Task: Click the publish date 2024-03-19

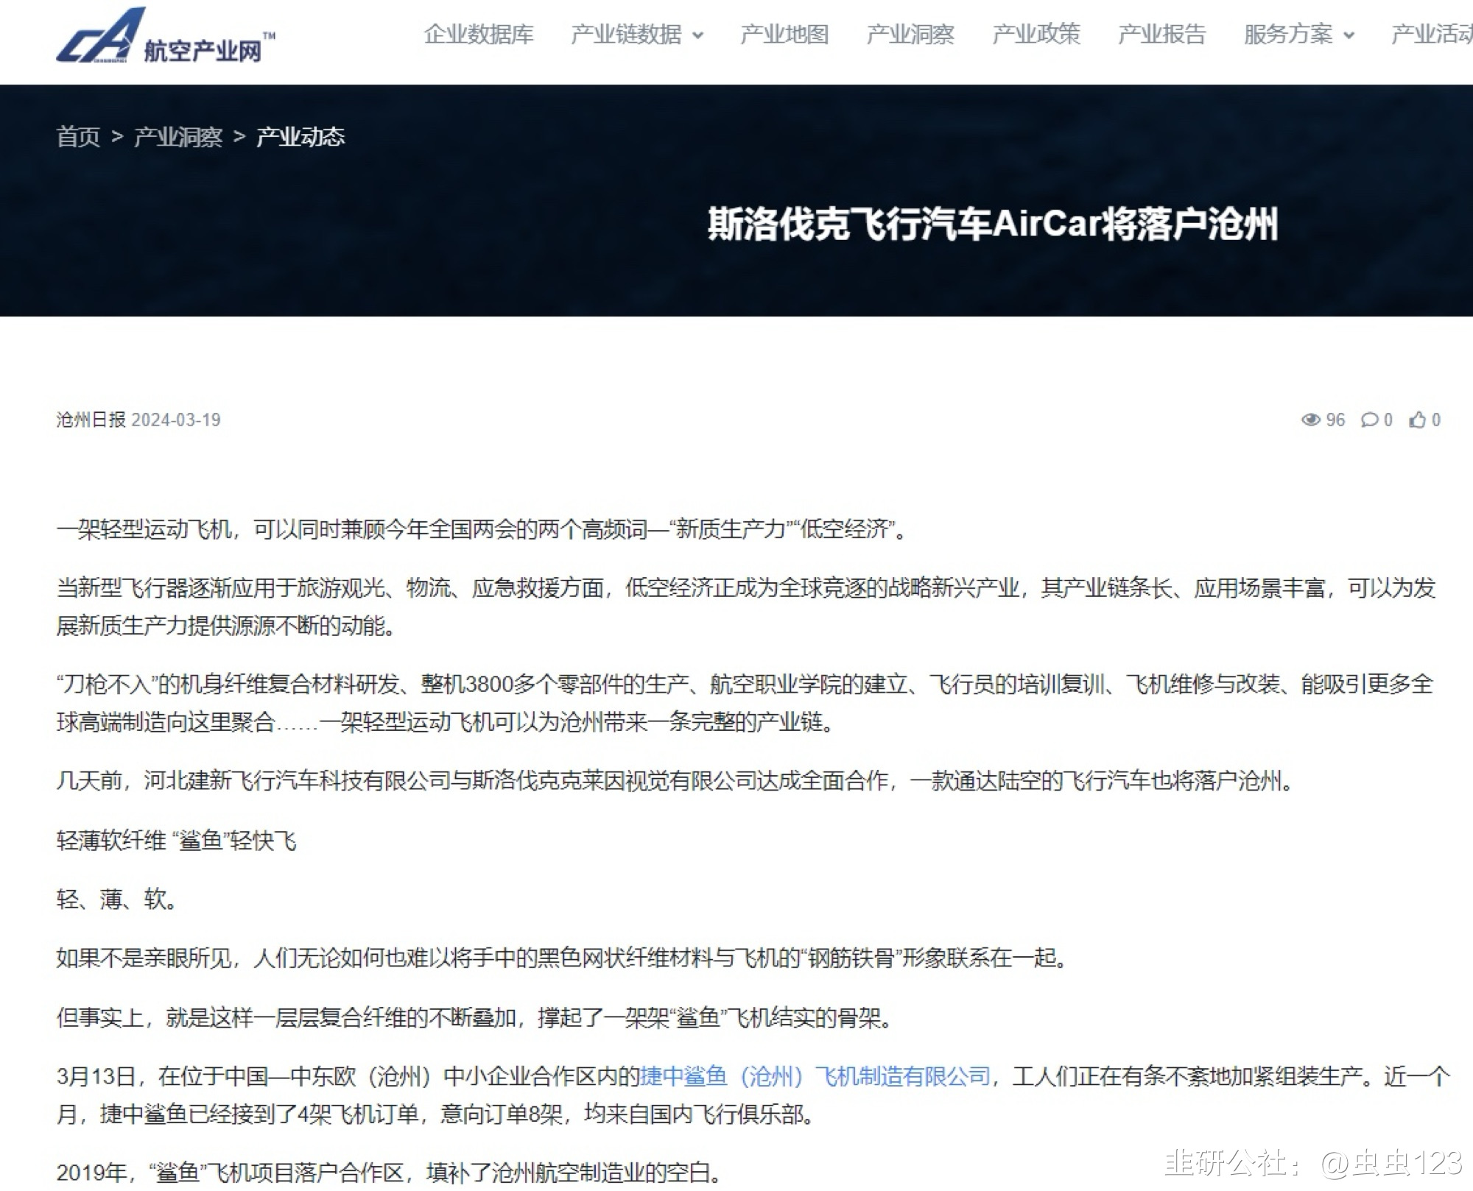Action: (176, 420)
